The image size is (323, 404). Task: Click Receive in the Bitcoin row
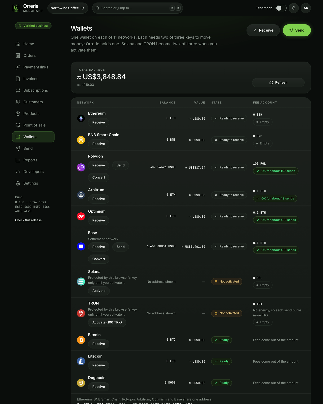99,344
